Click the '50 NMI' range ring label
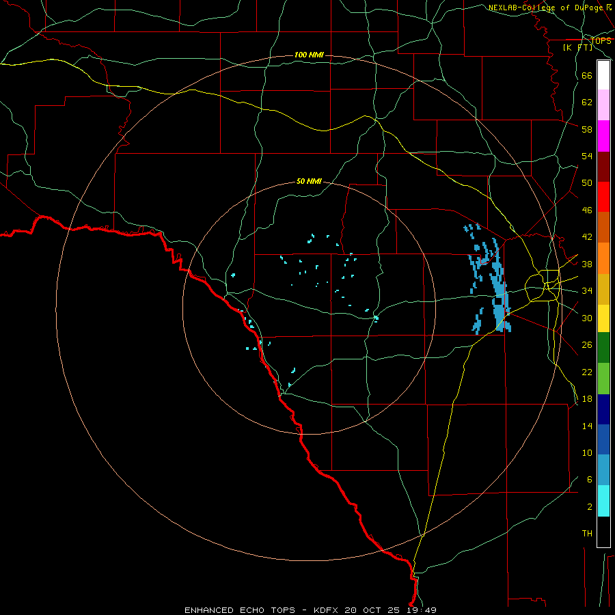Image resolution: width=615 pixels, height=615 pixels. coord(309,181)
